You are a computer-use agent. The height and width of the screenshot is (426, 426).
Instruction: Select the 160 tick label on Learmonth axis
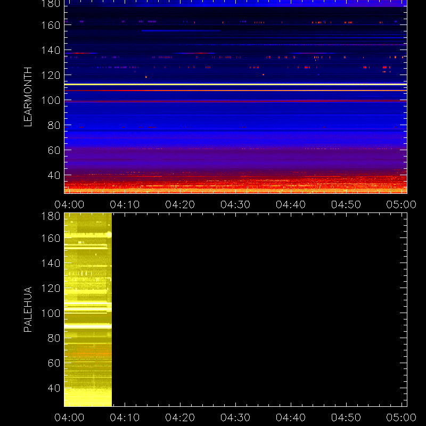51,25
